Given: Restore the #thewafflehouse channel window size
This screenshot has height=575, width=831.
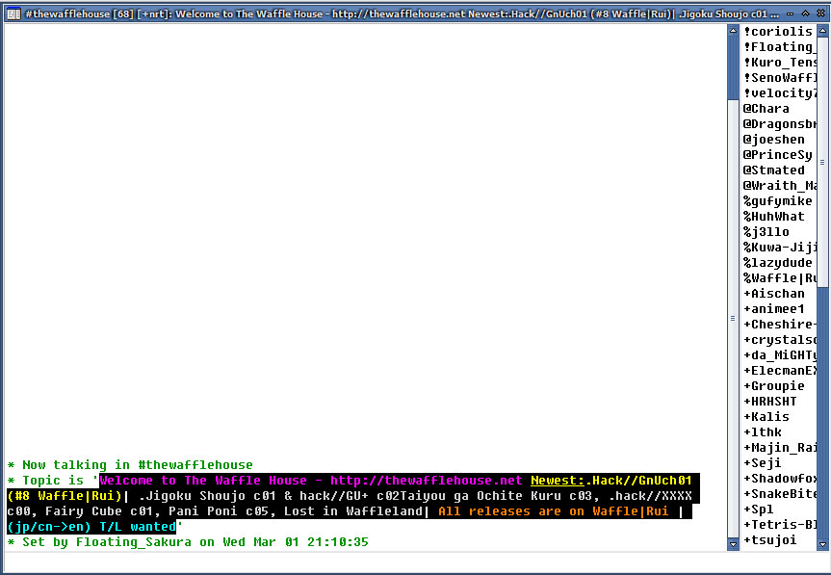Looking at the screenshot, I should (x=805, y=13).
